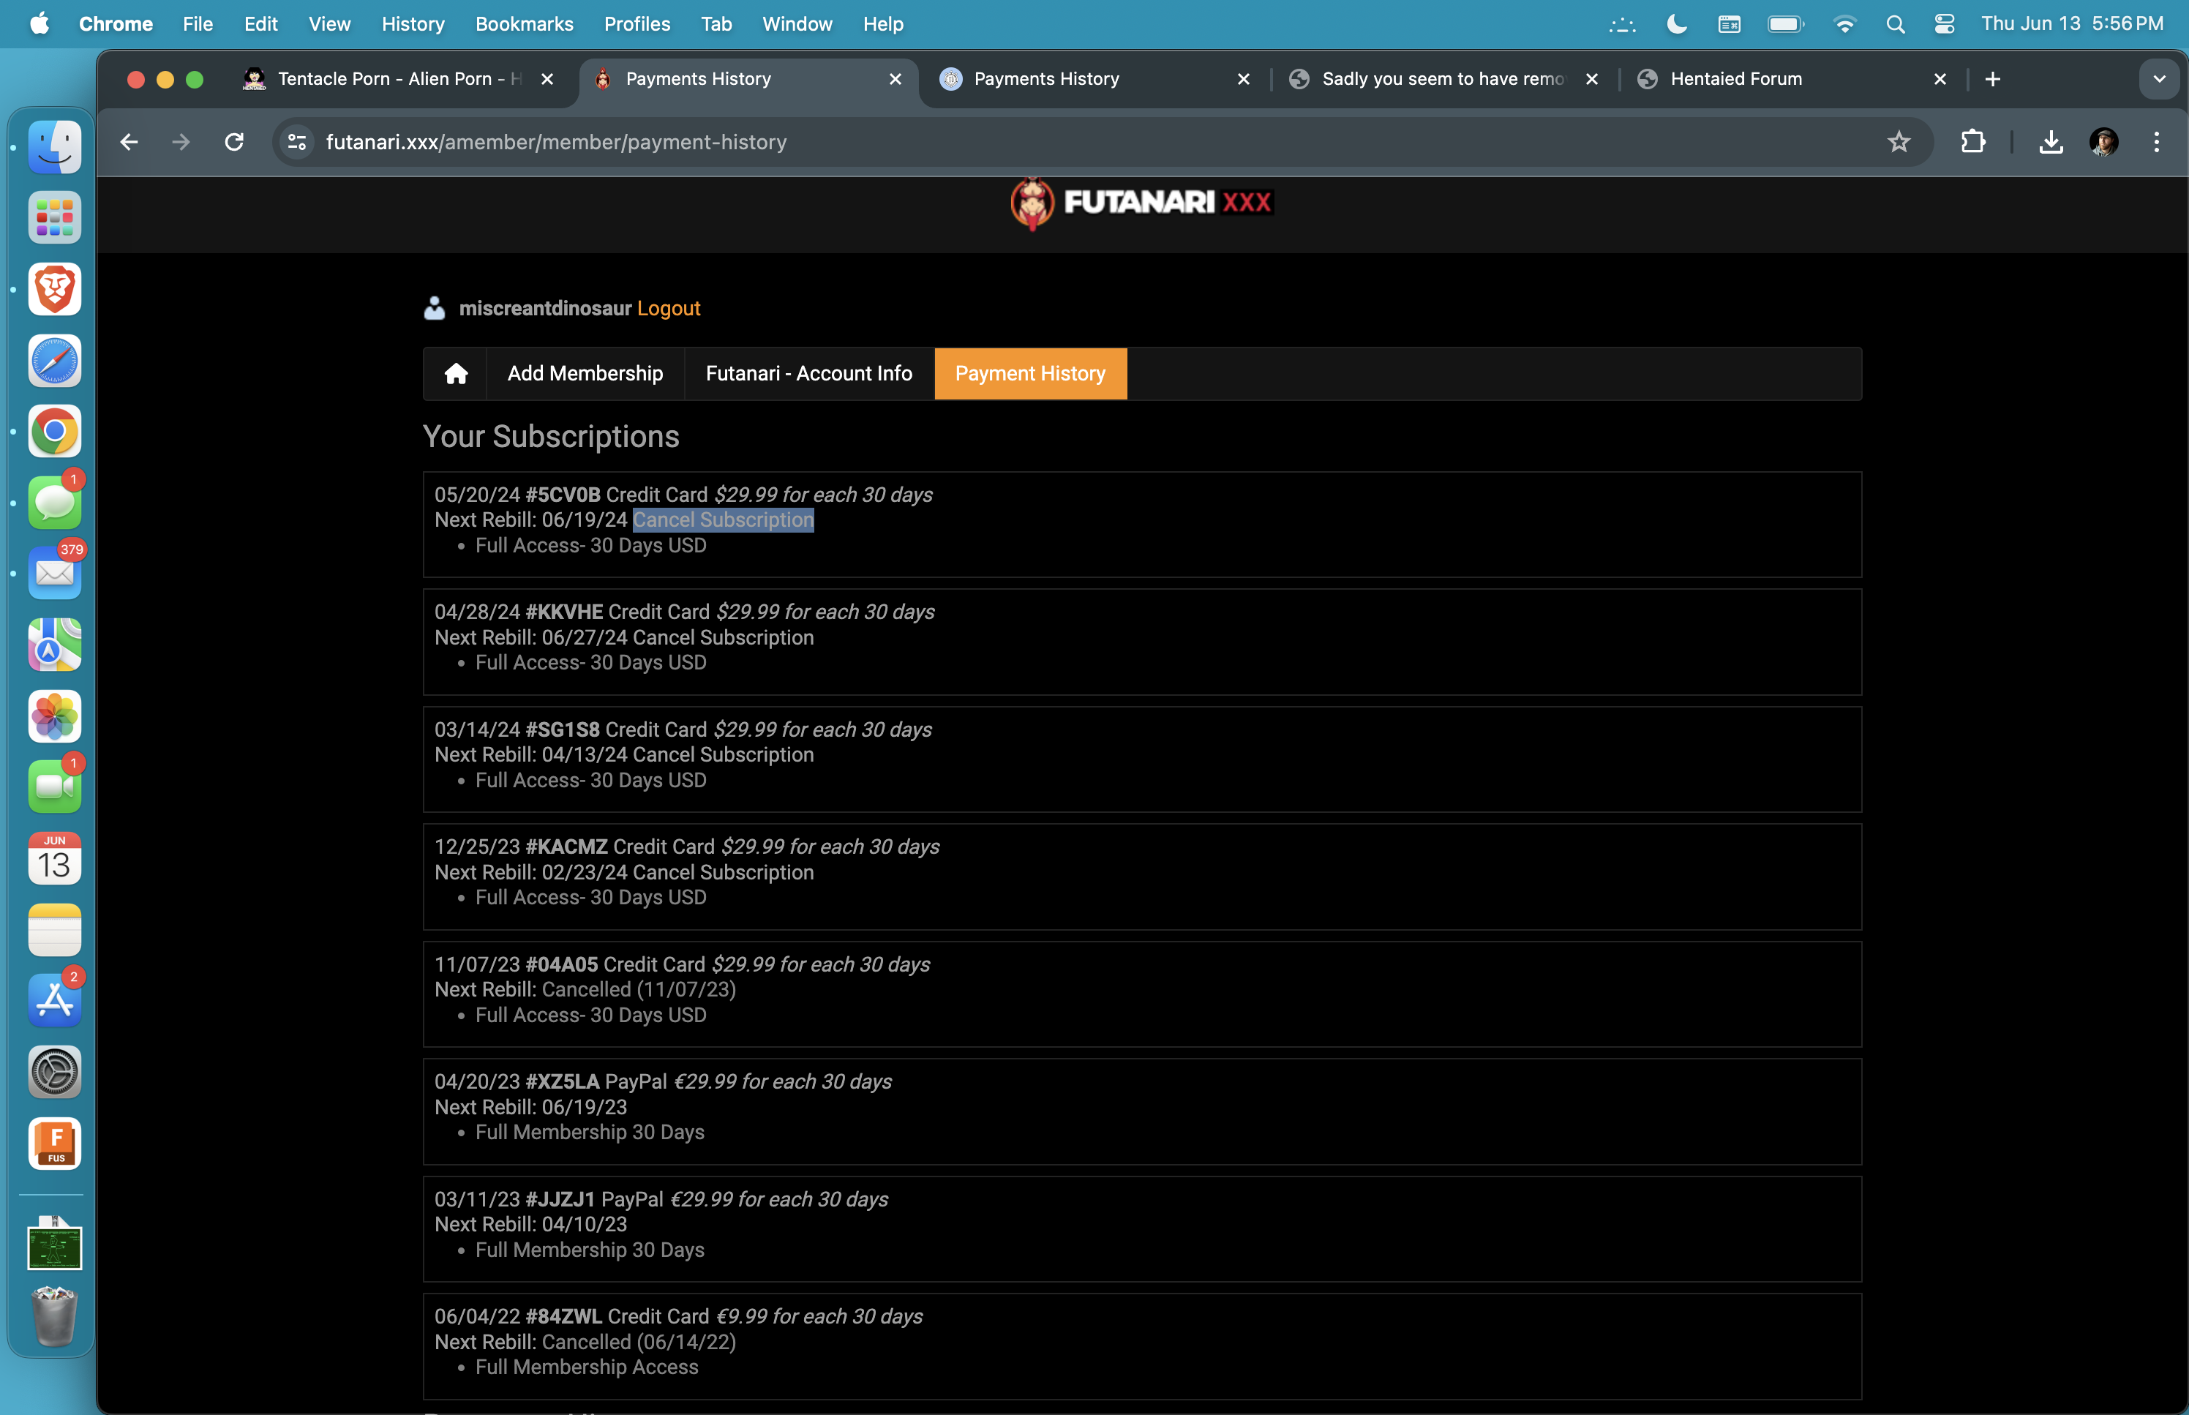
Task: Open a new tab with plus button
Action: click(1991, 79)
